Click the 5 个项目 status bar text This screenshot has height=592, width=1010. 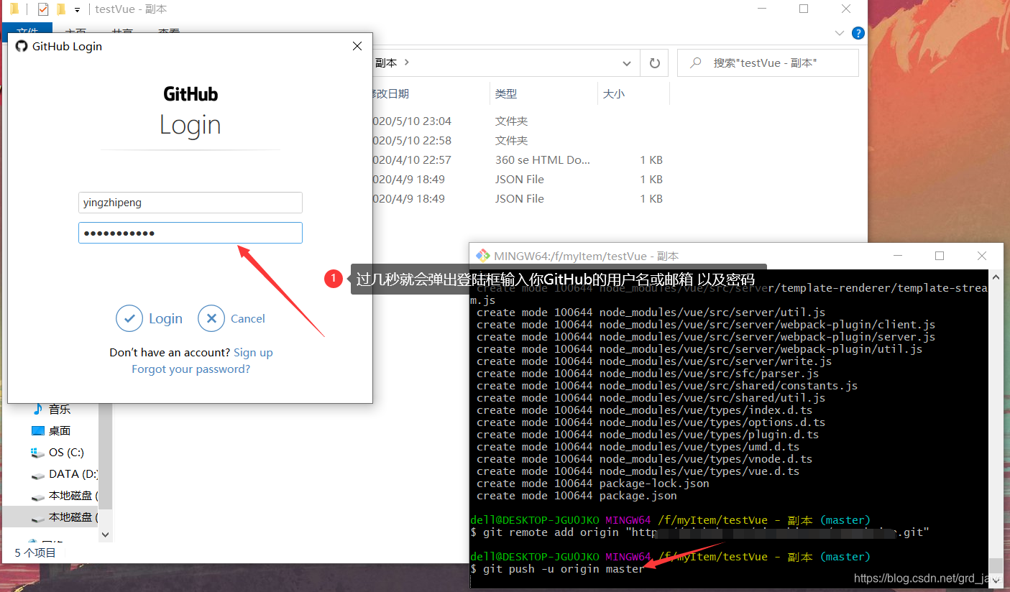[35, 552]
